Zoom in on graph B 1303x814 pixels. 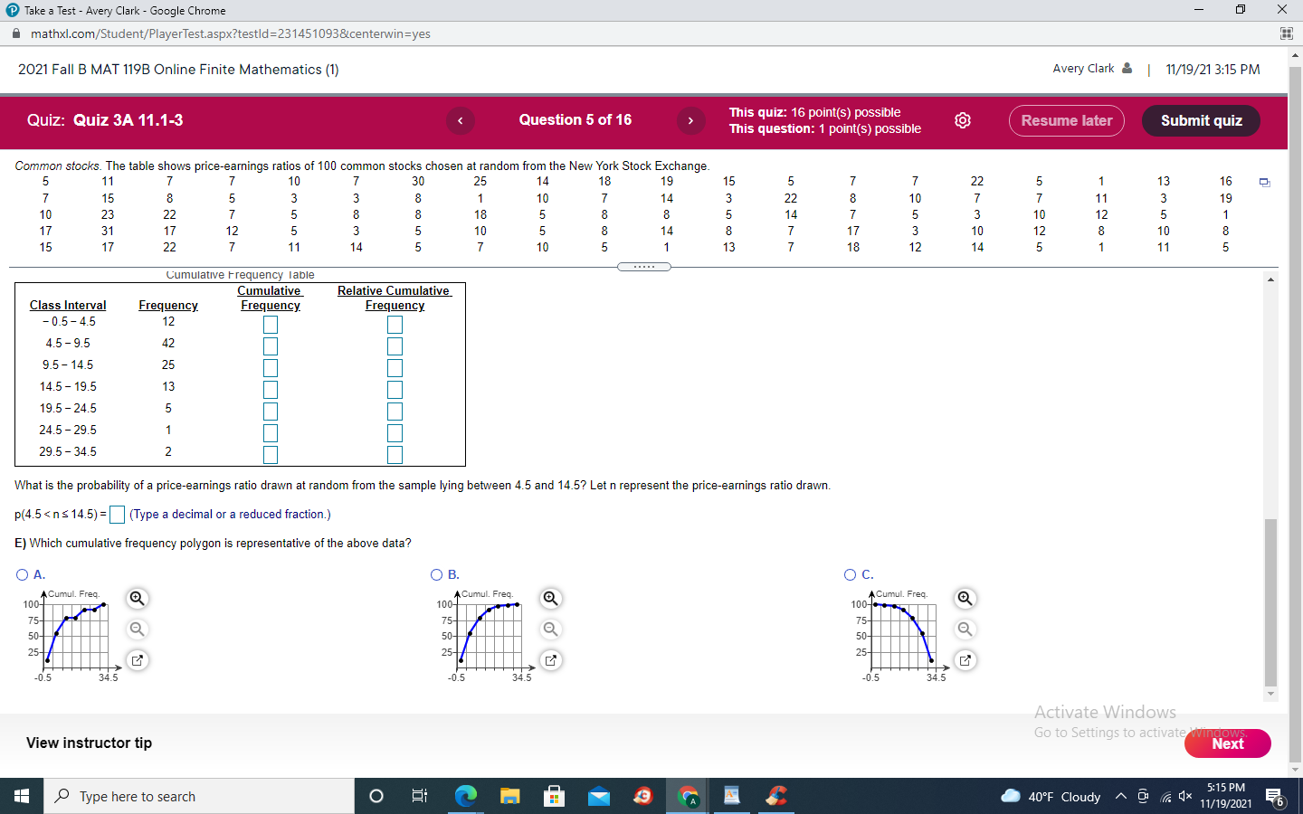pyautogui.click(x=550, y=599)
